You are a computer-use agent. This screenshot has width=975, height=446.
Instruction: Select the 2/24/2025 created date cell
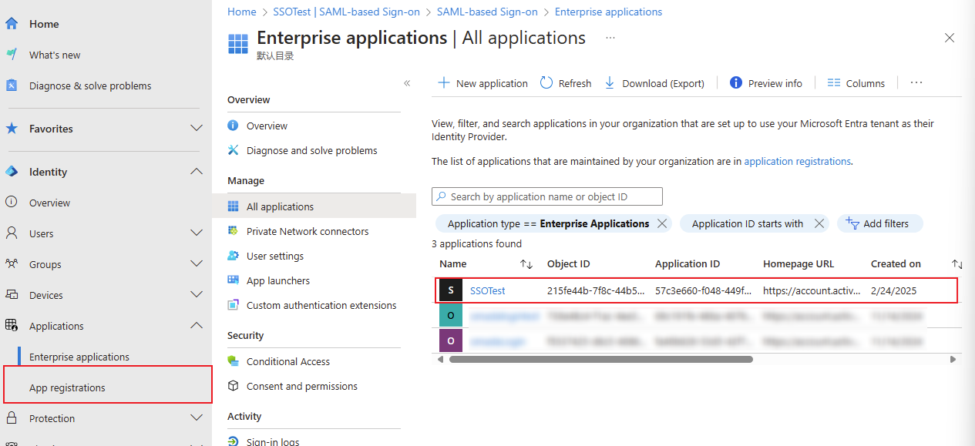click(893, 290)
